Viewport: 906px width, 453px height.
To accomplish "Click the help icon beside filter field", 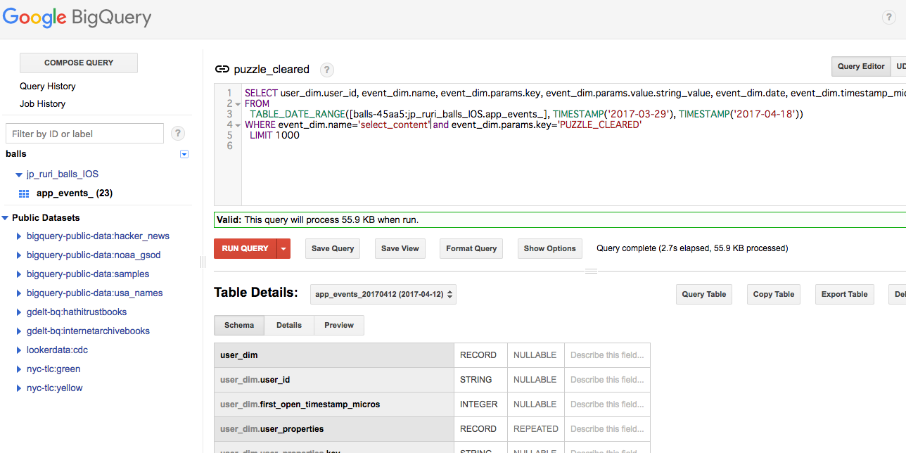I will point(178,134).
